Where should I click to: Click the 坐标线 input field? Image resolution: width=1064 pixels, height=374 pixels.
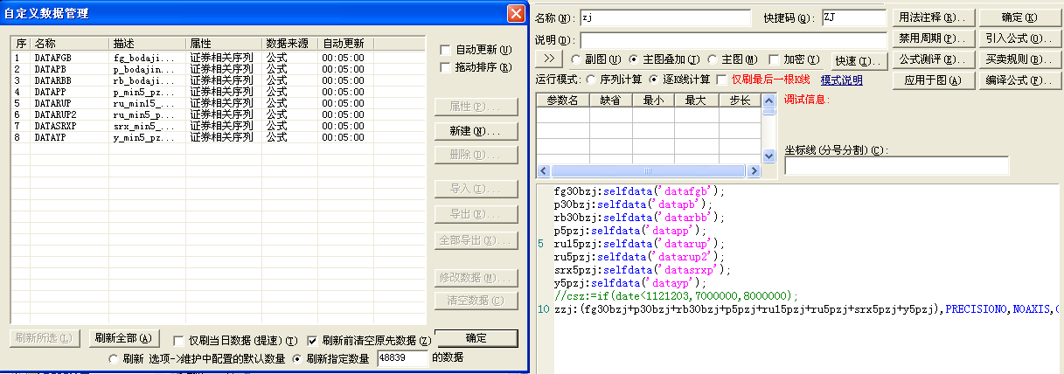pyautogui.click(x=897, y=166)
